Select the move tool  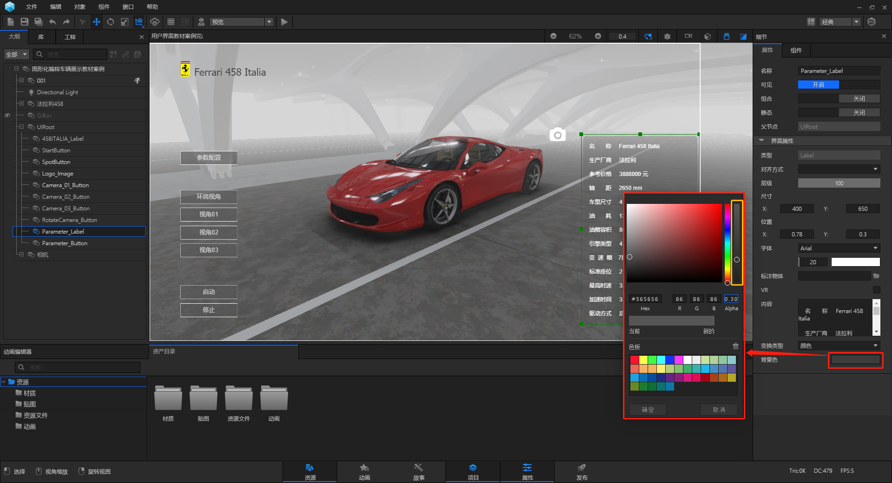(x=97, y=22)
